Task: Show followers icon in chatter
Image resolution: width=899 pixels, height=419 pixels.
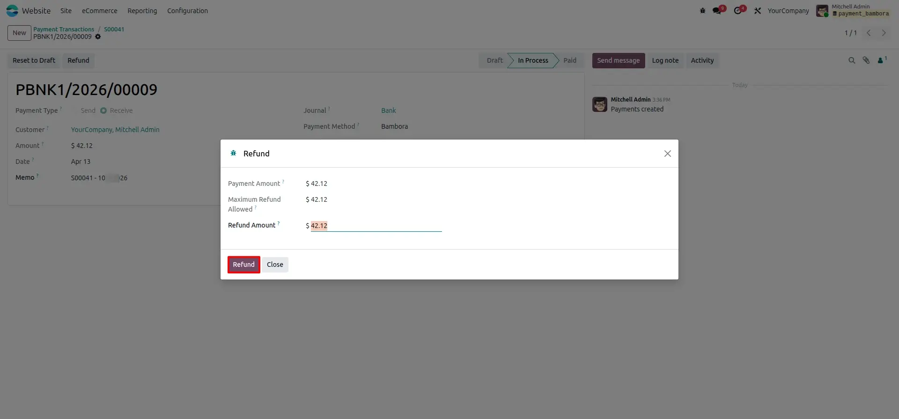Action: coord(882,60)
